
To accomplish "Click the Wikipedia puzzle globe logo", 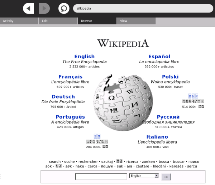I will (123, 102).
